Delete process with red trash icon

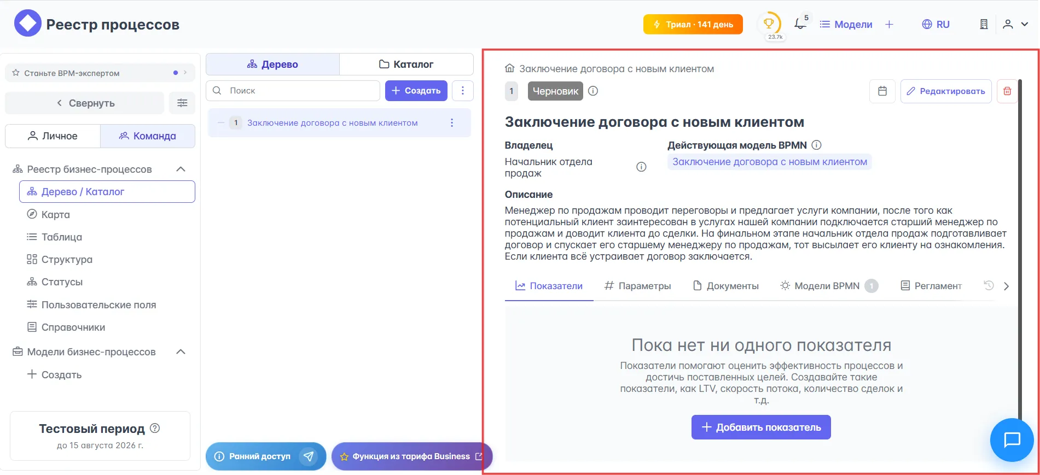point(1007,91)
